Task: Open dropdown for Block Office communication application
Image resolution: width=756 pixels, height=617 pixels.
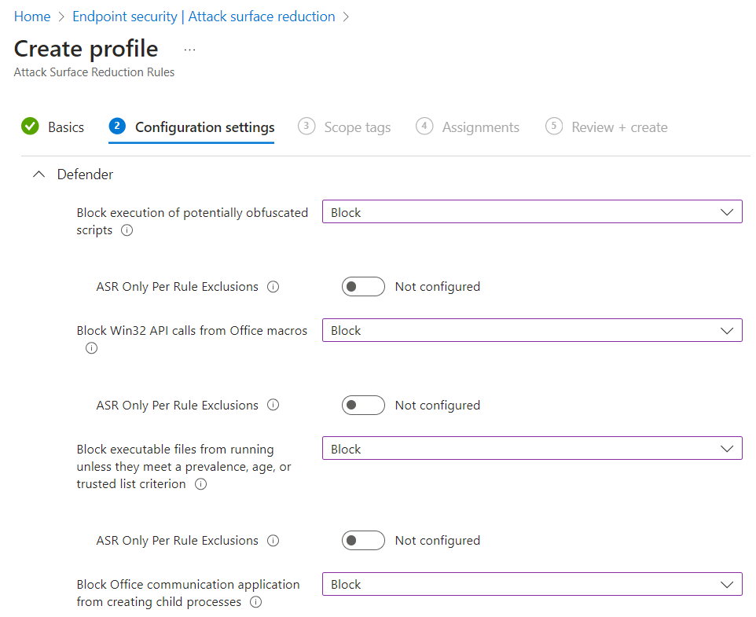Action: point(532,585)
